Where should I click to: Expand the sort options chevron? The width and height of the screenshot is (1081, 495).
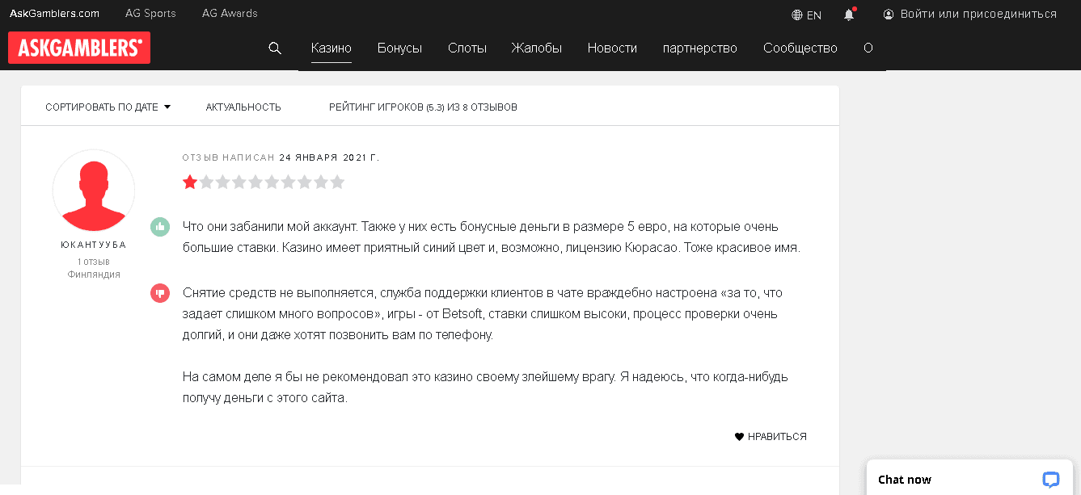[167, 106]
